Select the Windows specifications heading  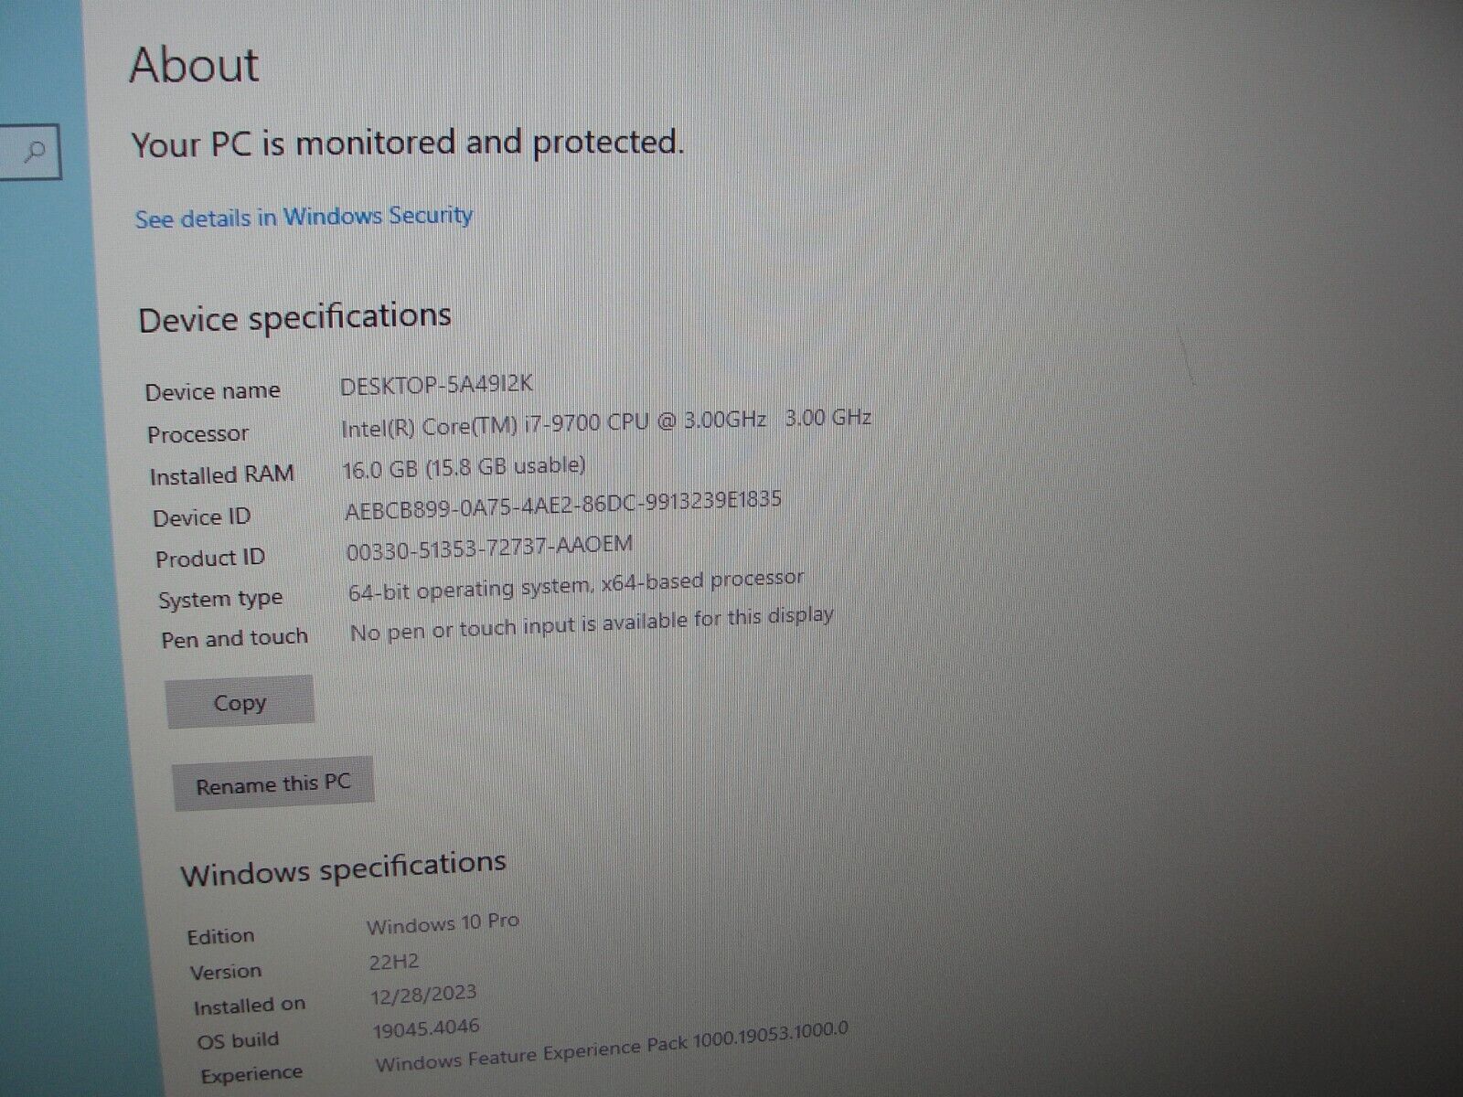343,868
